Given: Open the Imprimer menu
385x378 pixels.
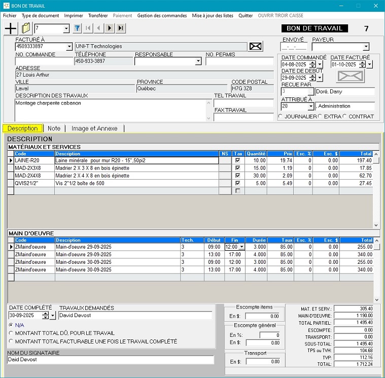Looking at the screenshot, I should pos(74,16).
